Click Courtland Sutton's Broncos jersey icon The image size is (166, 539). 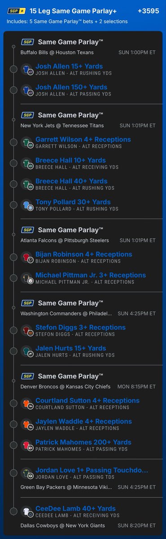point(27,404)
